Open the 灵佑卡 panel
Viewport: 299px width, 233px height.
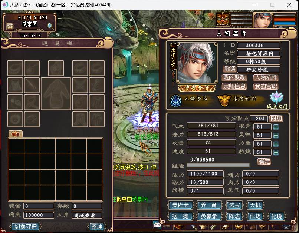180,205
